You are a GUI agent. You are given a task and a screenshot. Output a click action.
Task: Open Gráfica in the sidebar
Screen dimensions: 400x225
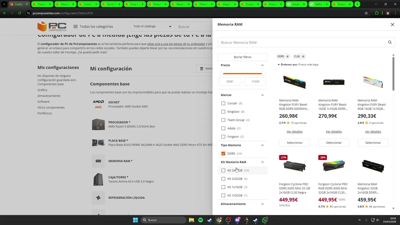[42, 90]
